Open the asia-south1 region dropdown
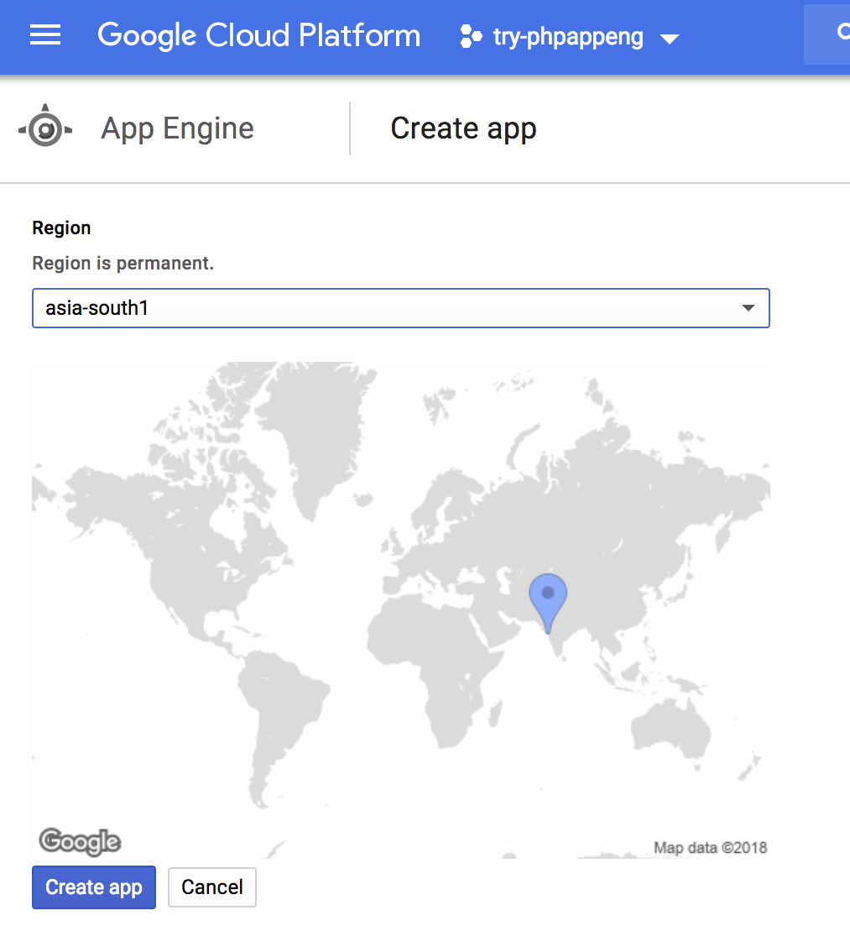850x947 pixels. point(401,308)
